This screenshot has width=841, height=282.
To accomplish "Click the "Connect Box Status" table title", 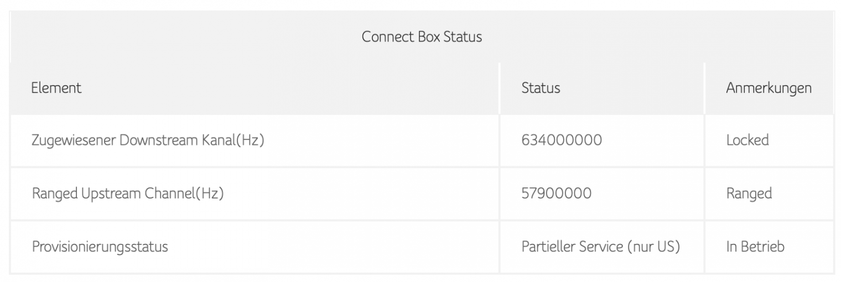I will point(422,37).
